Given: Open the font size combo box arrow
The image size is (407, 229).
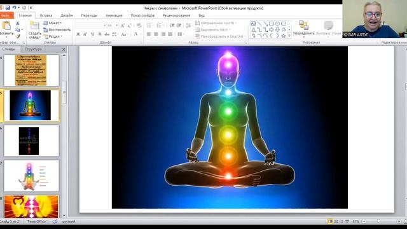Looking at the screenshot, I should (117, 25).
